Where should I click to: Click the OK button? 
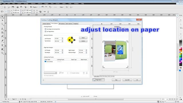pyautogui.click(x=137, y=80)
